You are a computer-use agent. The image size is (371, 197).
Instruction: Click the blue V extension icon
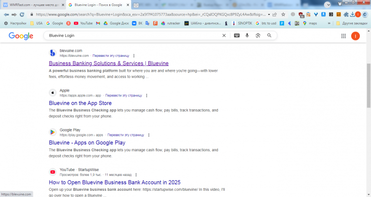[316, 14]
